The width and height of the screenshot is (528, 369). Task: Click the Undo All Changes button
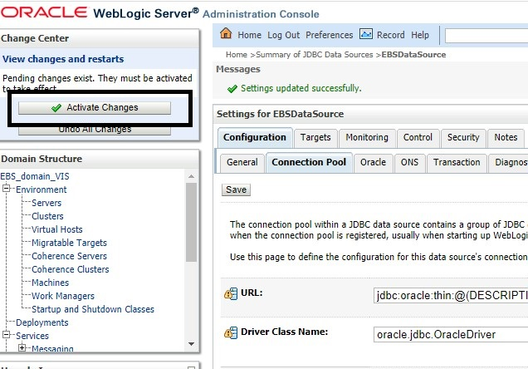point(95,130)
